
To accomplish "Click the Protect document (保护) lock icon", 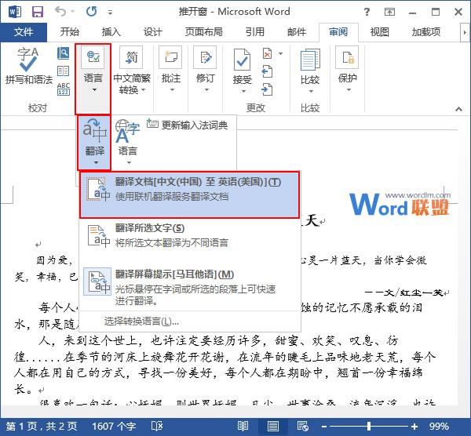I will point(347,57).
